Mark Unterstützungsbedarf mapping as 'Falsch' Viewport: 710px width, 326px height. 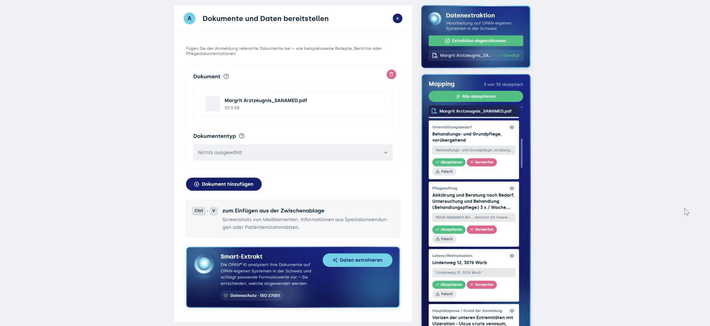pyautogui.click(x=444, y=172)
